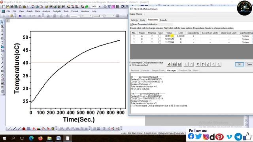The height and width of the screenshot is (142, 253).
Task: Switch to the Bounds tab
Action: click(163, 20)
